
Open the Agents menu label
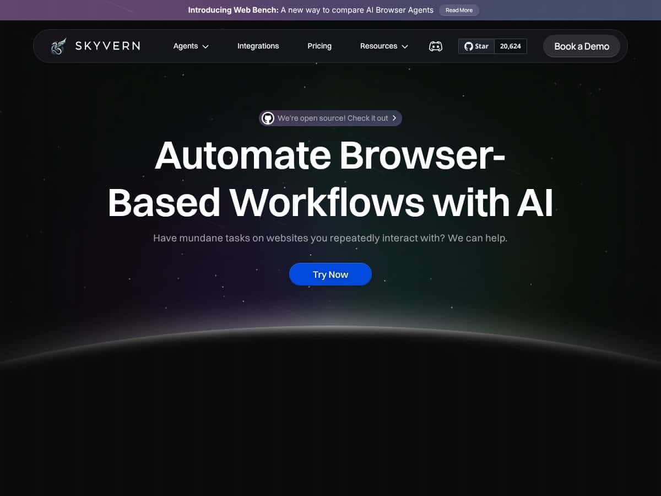click(x=185, y=46)
